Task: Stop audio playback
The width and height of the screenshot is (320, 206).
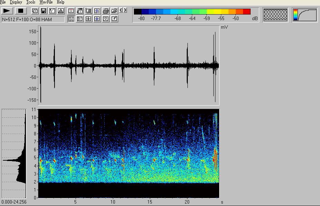Action: 21,11
